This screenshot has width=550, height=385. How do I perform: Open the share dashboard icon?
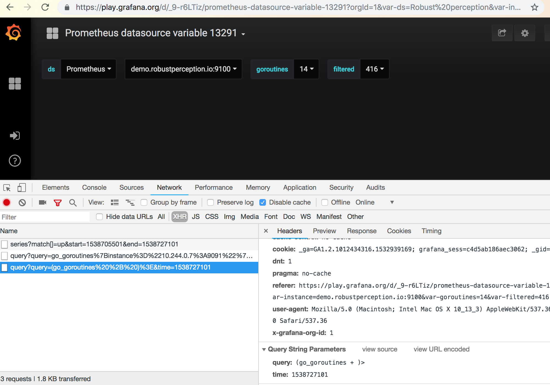(502, 33)
